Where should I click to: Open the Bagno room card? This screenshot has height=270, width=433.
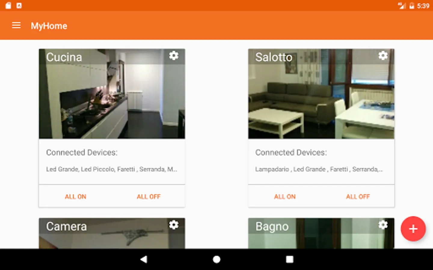point(321,233)
